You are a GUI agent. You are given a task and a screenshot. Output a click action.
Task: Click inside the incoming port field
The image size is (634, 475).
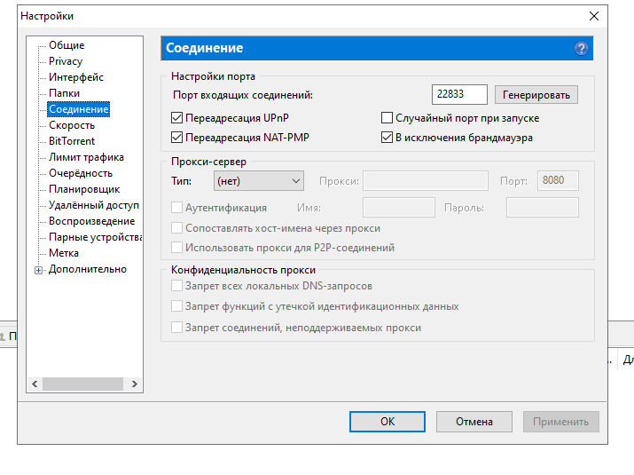coord(460,94)
